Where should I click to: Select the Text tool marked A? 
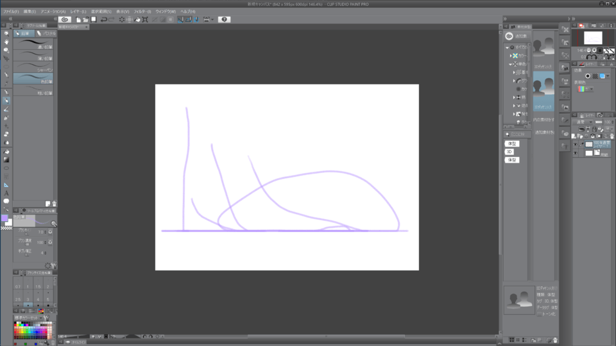pos(6,193)
